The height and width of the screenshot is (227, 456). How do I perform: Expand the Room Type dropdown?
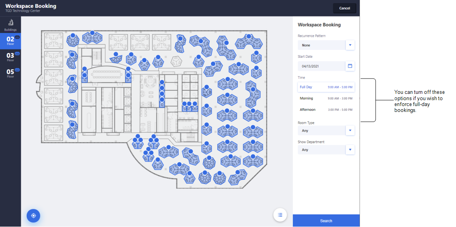[350, 130]
